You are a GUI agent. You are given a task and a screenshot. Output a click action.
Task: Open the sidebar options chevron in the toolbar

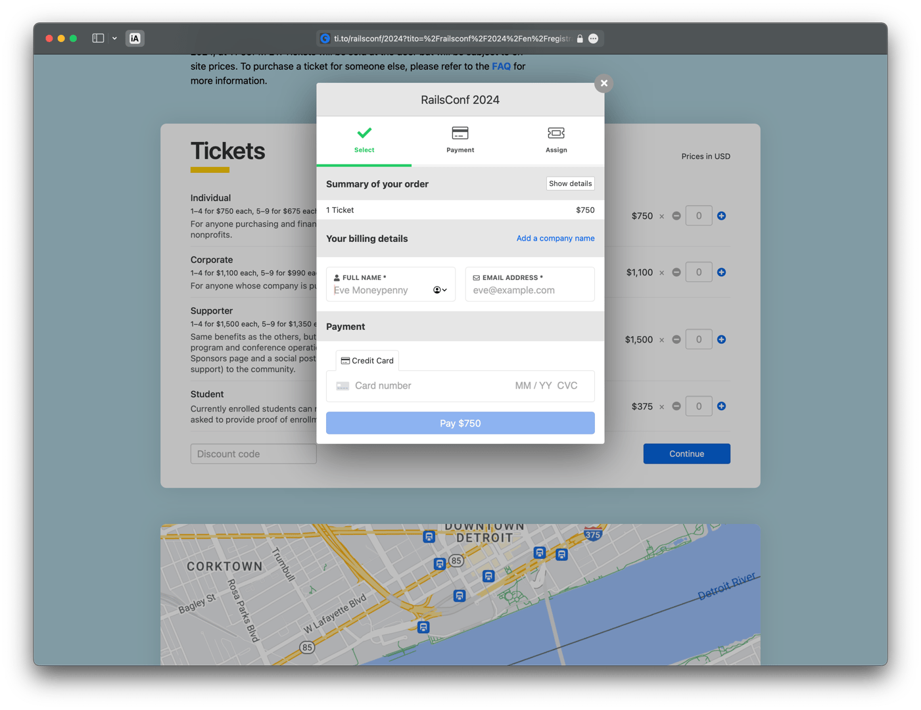click(114, 38)
